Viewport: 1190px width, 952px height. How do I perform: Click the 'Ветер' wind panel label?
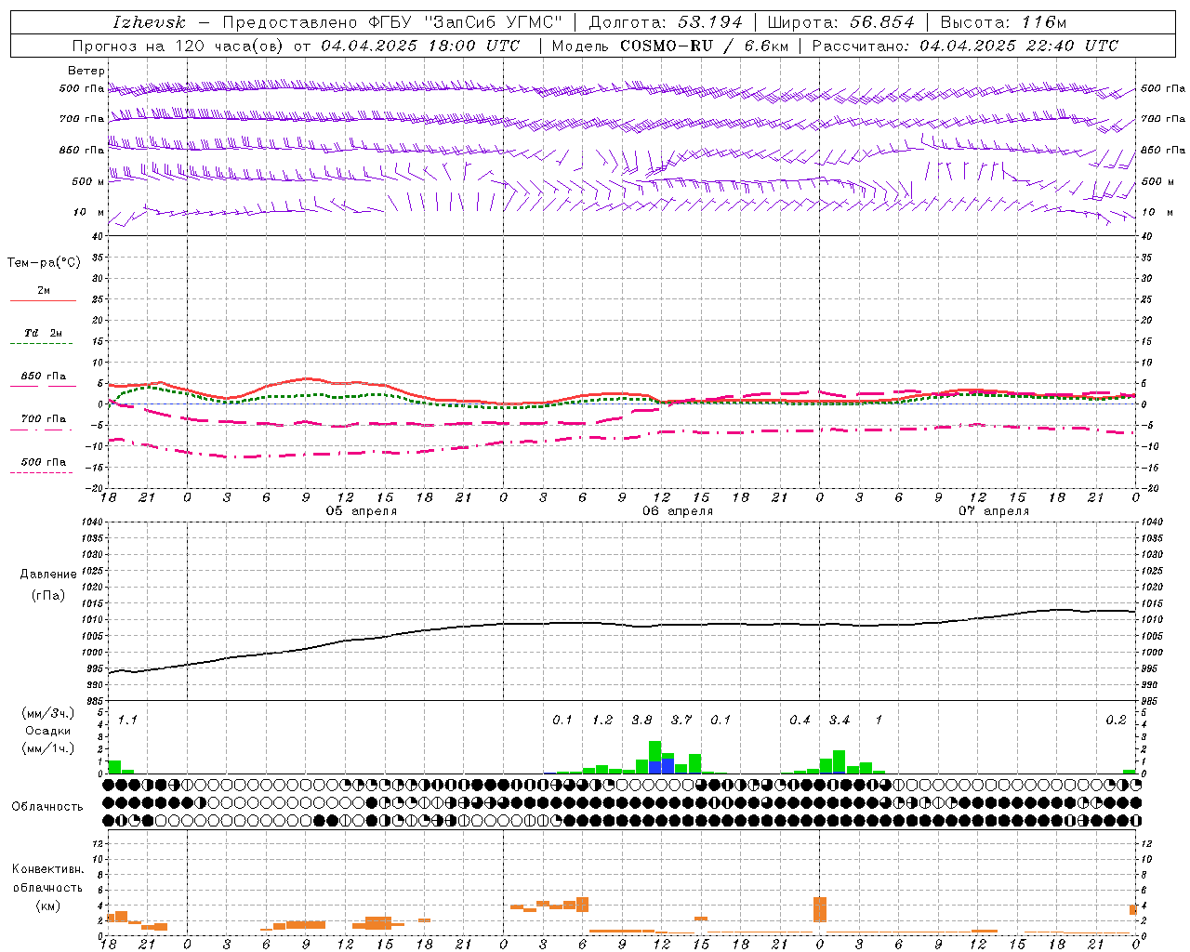tap(86, 71)
